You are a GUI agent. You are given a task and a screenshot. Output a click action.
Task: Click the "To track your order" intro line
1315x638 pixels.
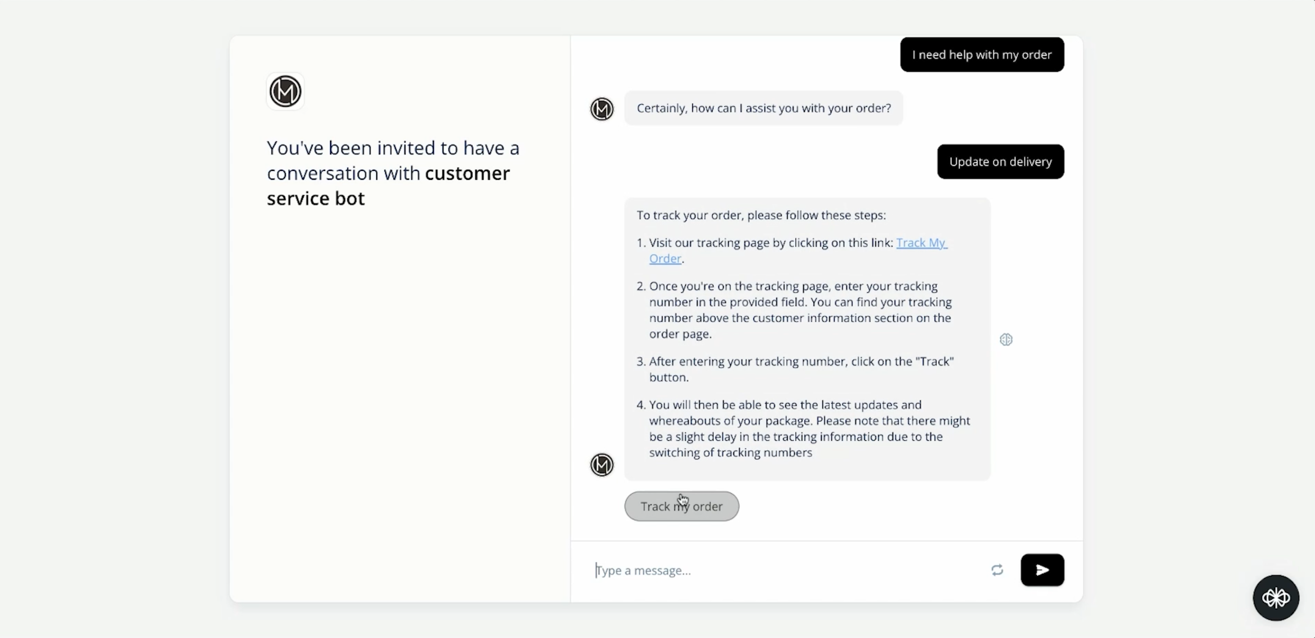(761, 215)
